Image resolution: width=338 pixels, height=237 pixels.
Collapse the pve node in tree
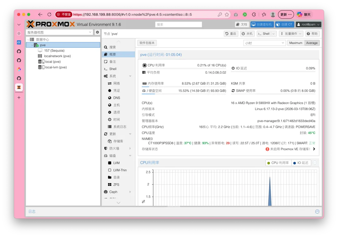pos(32,45)
